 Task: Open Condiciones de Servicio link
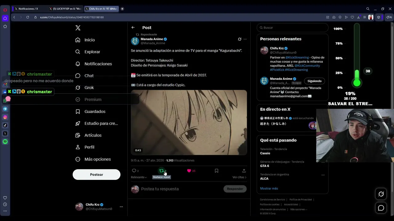coord(272,200)
